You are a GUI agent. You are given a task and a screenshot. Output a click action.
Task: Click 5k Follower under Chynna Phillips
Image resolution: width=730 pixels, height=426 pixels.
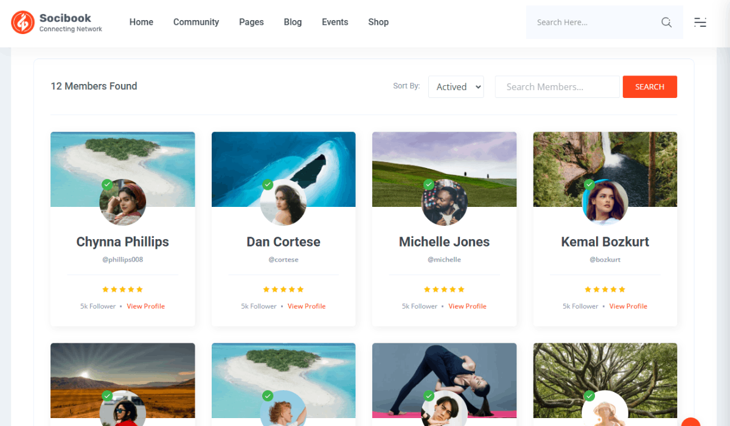click(98, 306)
